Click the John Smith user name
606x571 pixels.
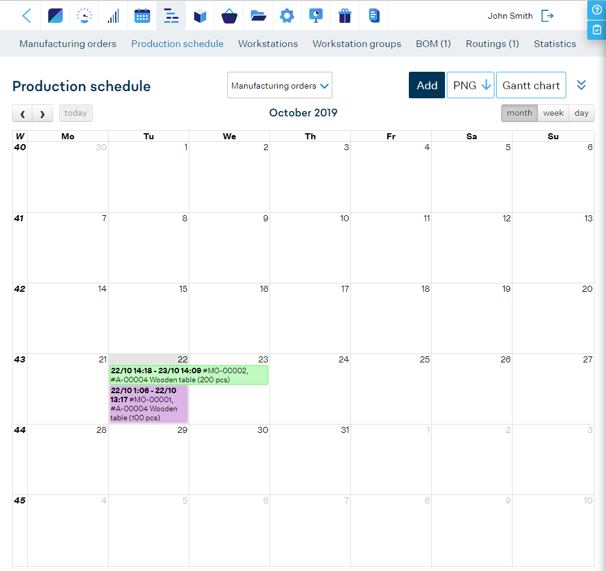coord(510,16)
